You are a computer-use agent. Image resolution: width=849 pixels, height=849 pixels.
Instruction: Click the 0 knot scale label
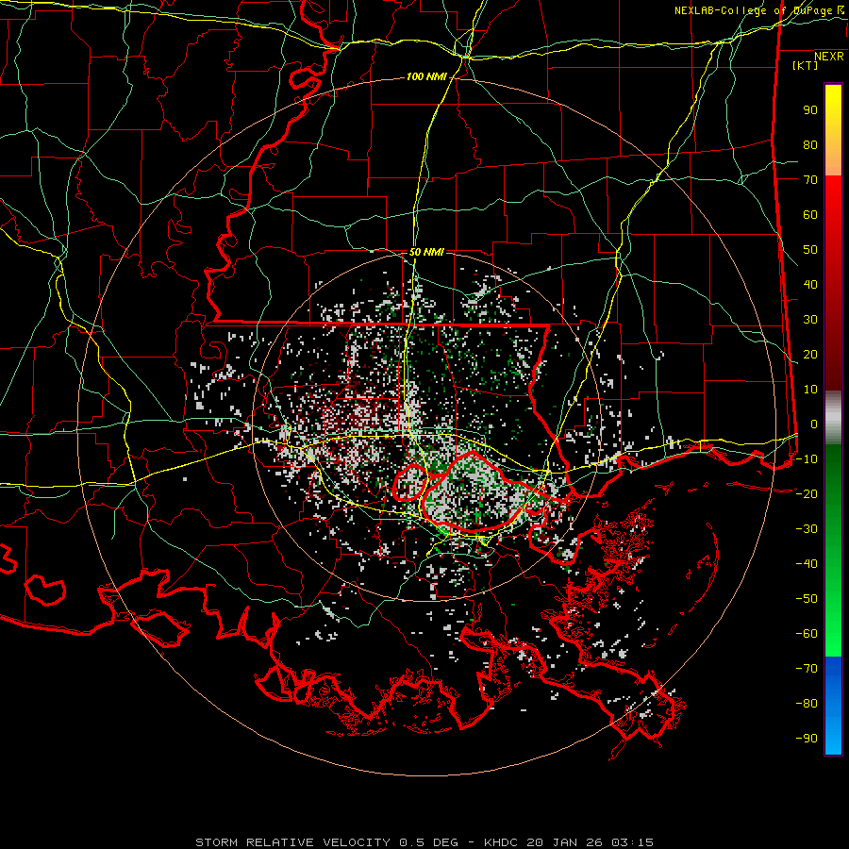pos(814,424)
